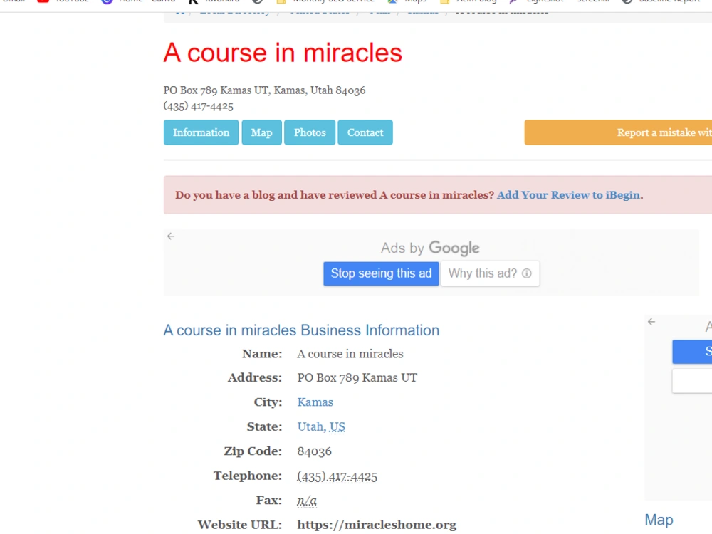The height and width of the screenshot is (534, 712).
Task: Click the Zip Code: field label
Action: [253, 451]
